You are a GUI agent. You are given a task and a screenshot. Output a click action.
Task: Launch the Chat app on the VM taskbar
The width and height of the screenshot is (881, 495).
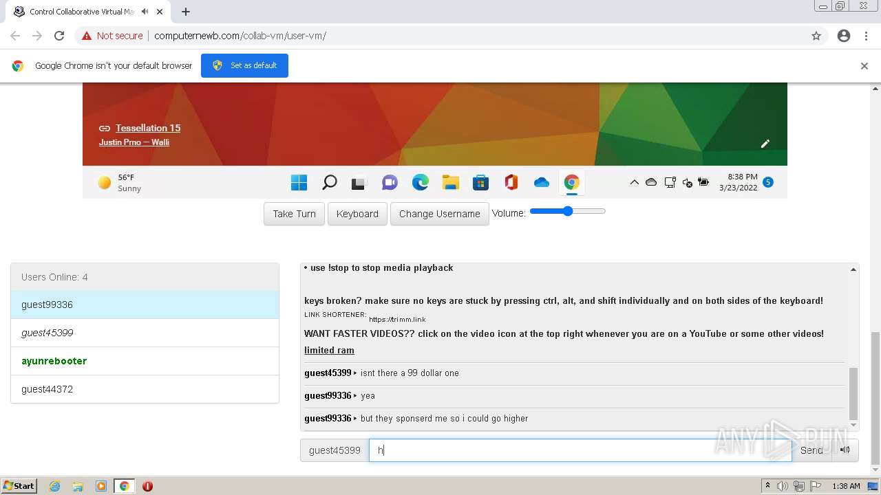(x=390, y=182)
